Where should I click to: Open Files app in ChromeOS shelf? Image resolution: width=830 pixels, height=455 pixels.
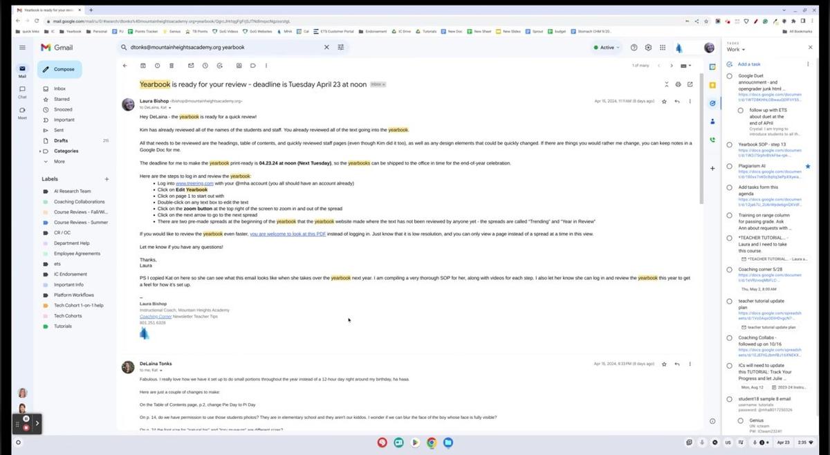click(x=448, y=442)
